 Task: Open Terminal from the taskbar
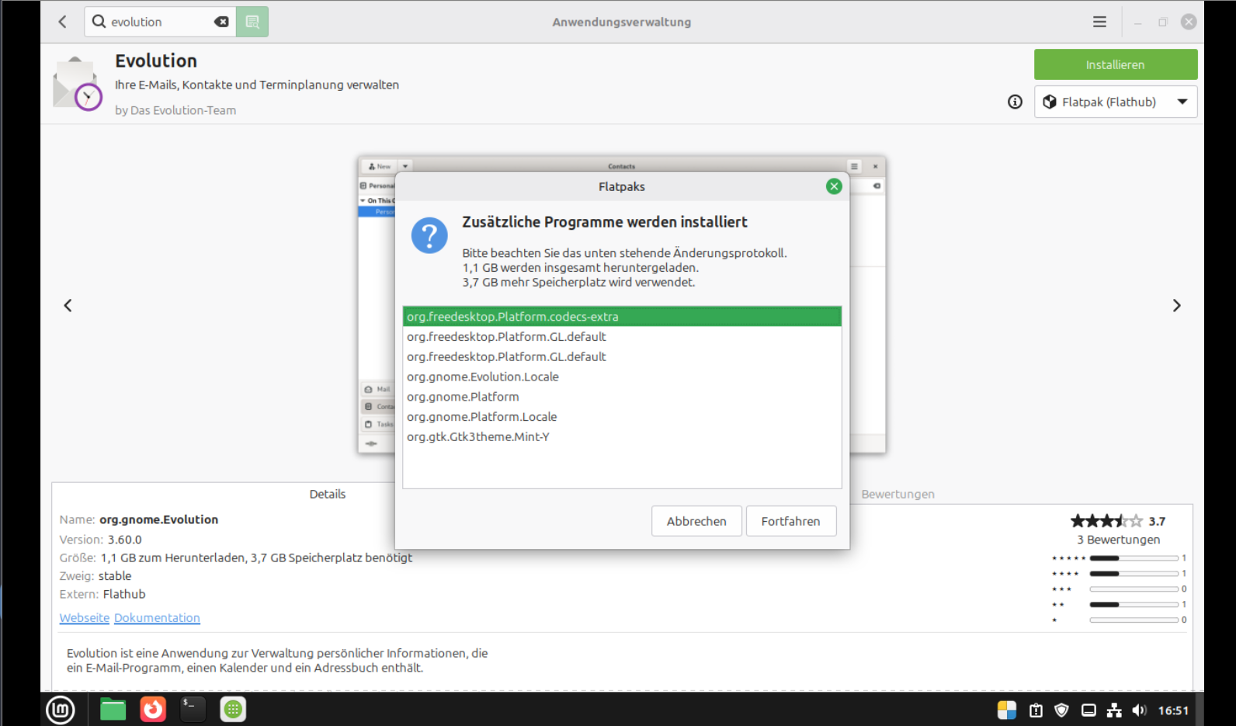[193, 709]
